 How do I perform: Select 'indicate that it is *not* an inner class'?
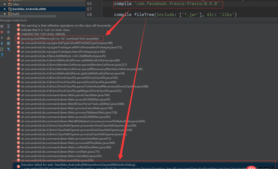click(46, 30)
